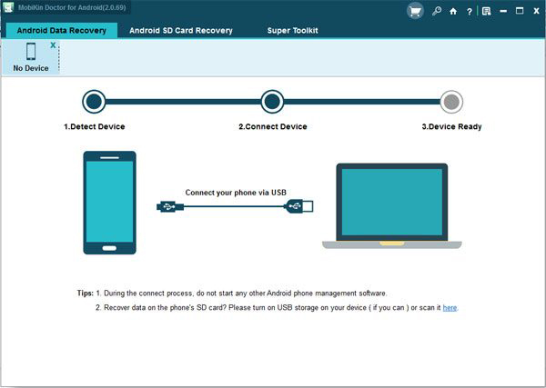
Task: Click the key register icon
Action: pyautogui.click(x=438, y=11)
